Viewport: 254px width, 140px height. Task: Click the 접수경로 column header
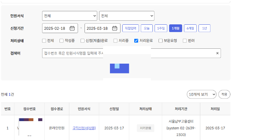point(57,109)
